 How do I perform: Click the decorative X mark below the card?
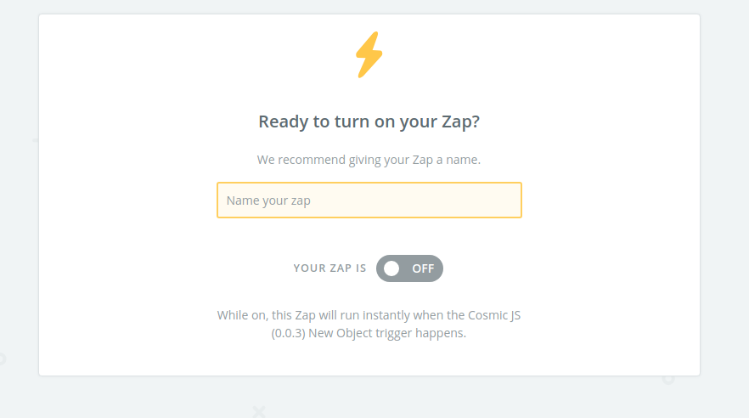tap(259, 412)
